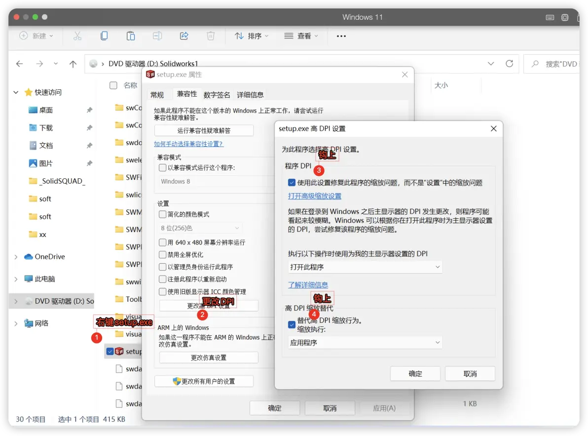Click the Cut scissors icon in toolbar
The image size is (588, 436).
coord(77,36)
